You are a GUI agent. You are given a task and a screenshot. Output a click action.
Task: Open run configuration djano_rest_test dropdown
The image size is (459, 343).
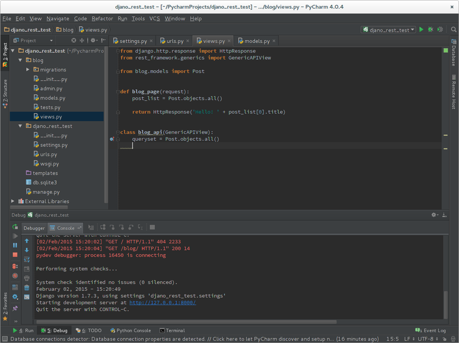coord(389,29)
